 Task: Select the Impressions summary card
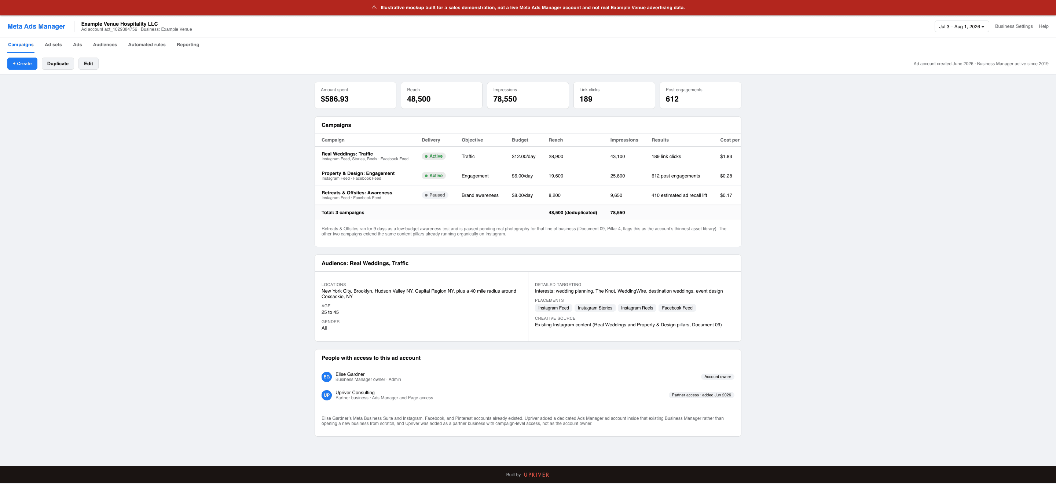pyautogui.click(x=528, y=95)
